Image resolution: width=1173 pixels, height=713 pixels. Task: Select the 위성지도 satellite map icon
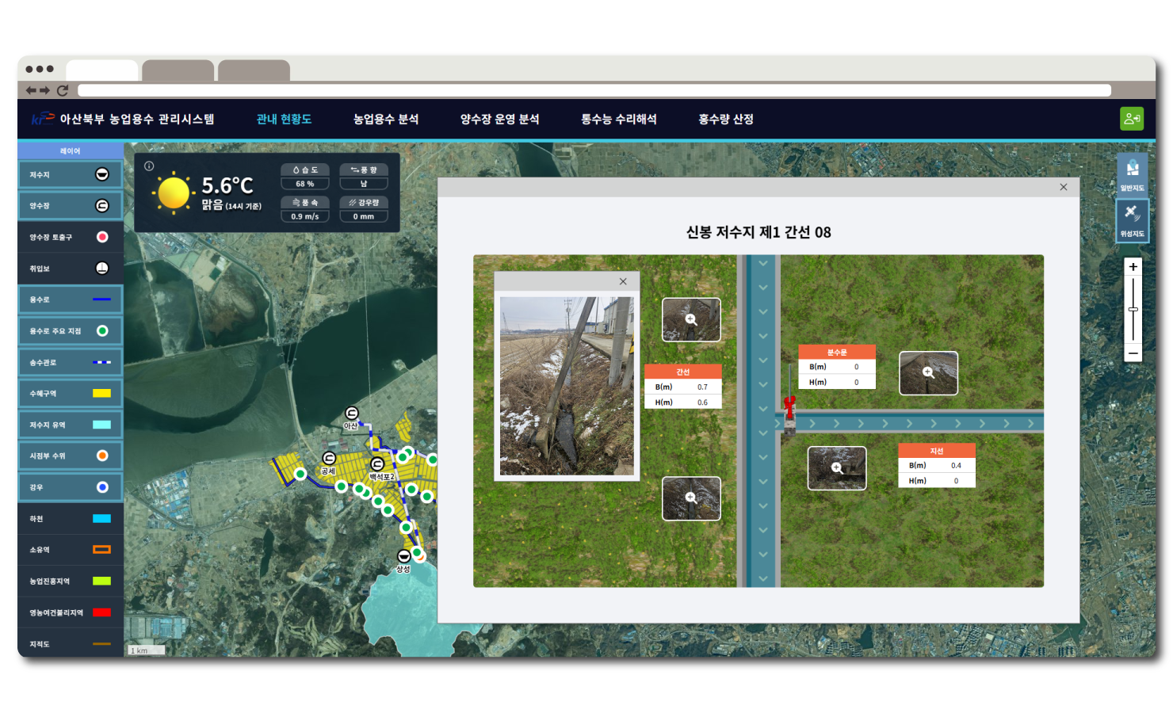tap(1132, 219)
